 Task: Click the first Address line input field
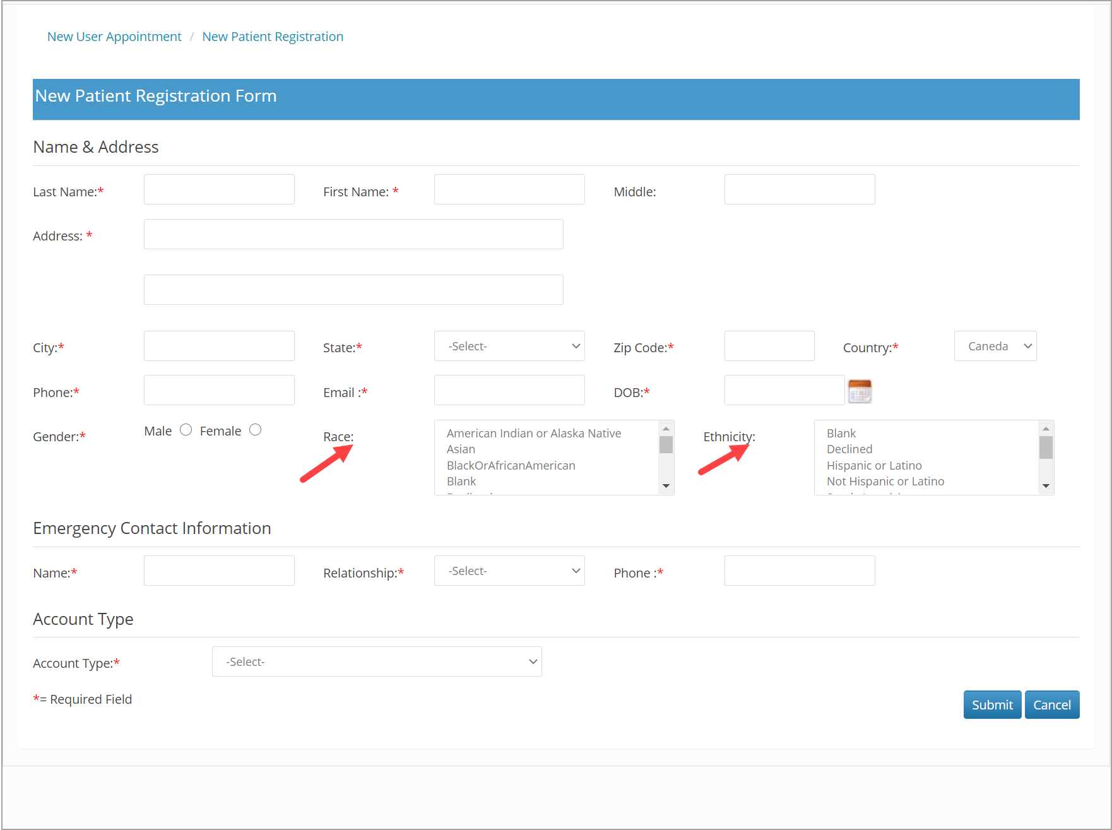[x=353, y=234]
